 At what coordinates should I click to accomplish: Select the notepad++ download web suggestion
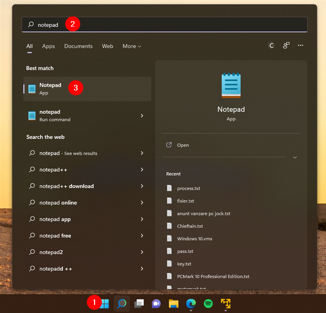tap(88, 186)
